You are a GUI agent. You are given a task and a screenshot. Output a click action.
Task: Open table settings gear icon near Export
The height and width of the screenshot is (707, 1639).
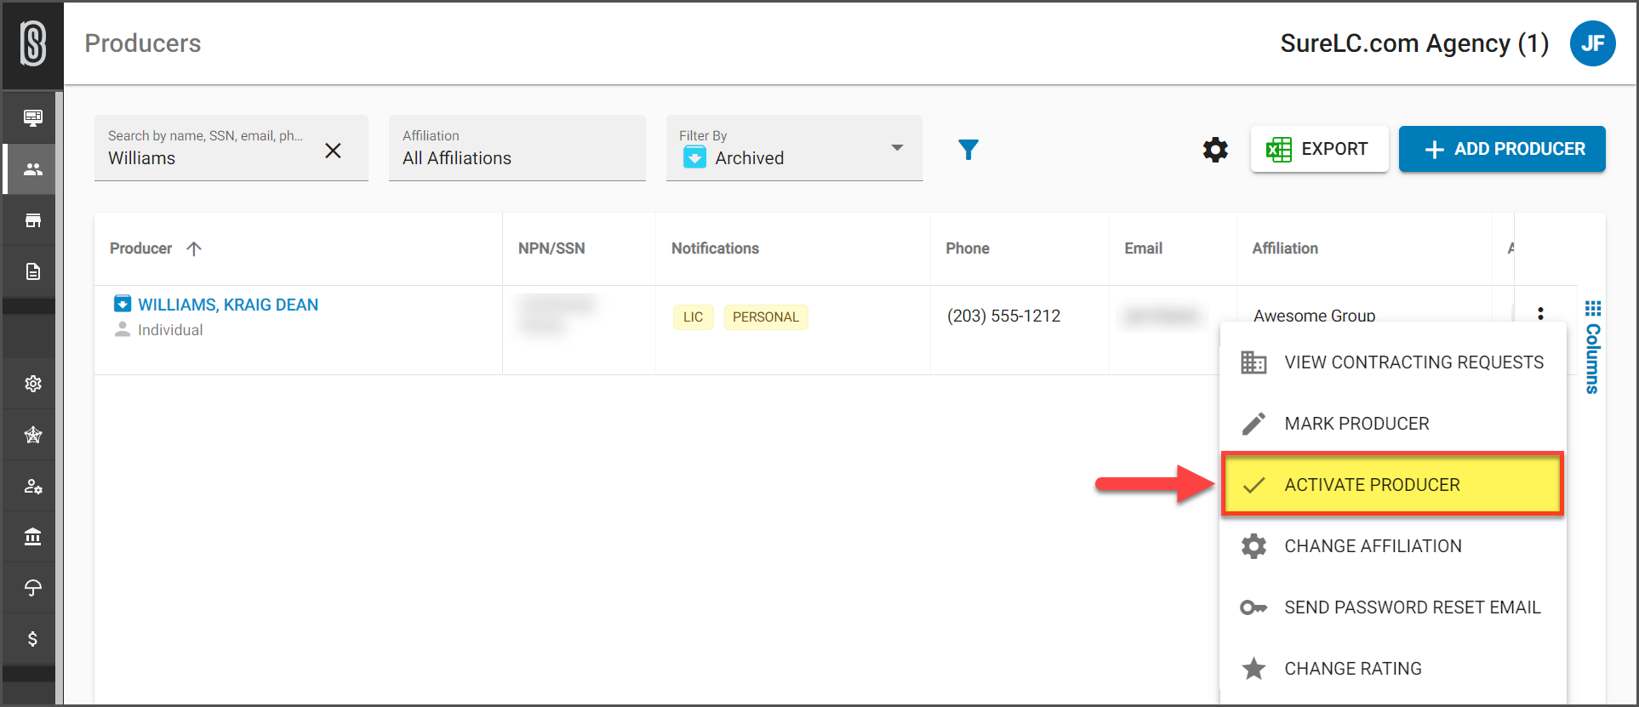pos(1215,150)
